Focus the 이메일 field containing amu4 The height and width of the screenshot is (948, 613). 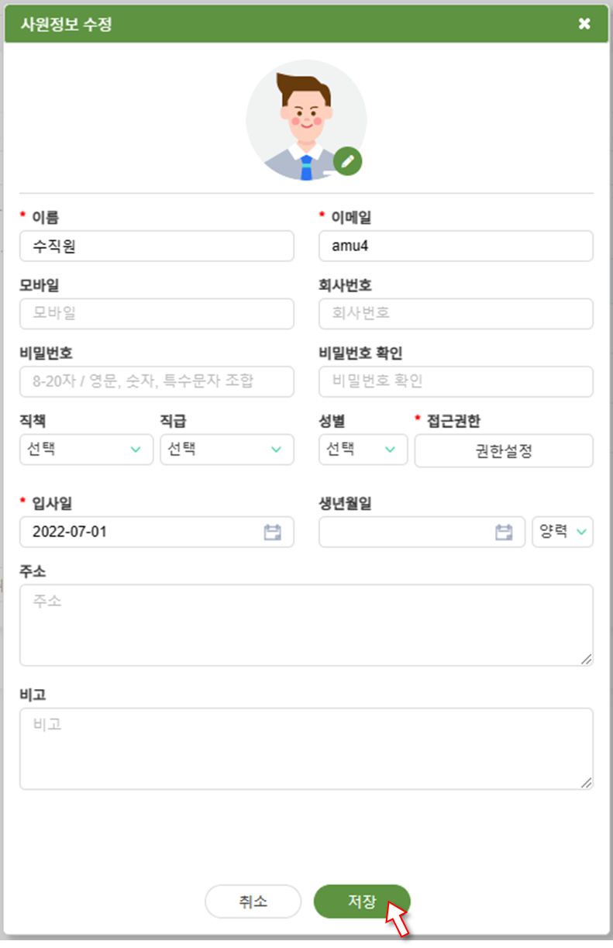click(456, 246)
